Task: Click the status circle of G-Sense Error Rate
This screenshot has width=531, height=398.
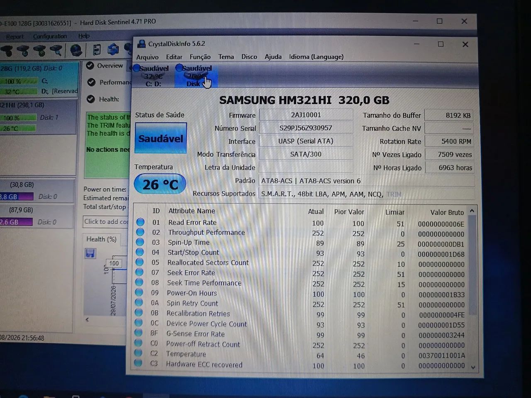Action: (139, 333)
